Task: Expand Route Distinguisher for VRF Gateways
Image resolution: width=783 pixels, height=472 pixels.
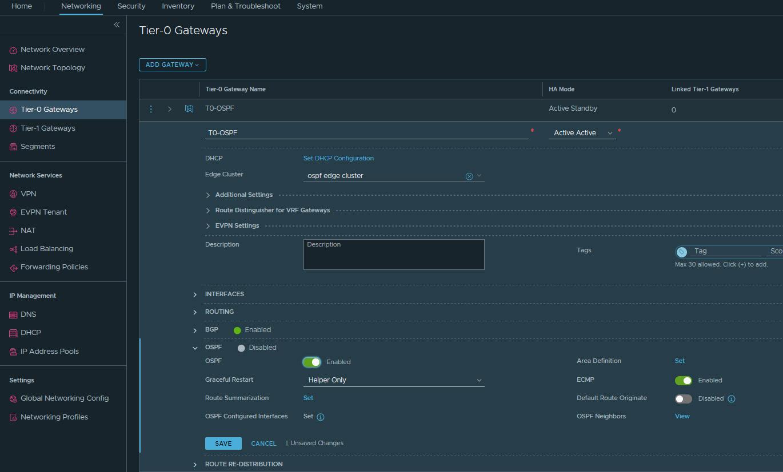Action: tap(208, 211)
